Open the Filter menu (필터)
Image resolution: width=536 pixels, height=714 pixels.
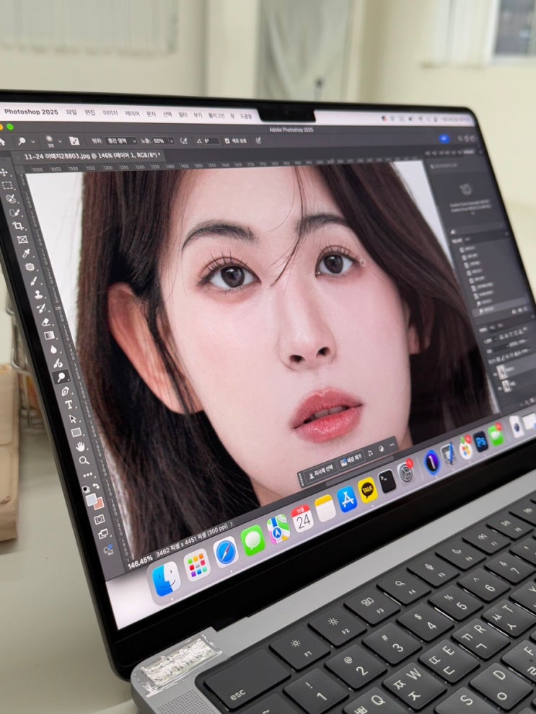click(x=183, y=115)
